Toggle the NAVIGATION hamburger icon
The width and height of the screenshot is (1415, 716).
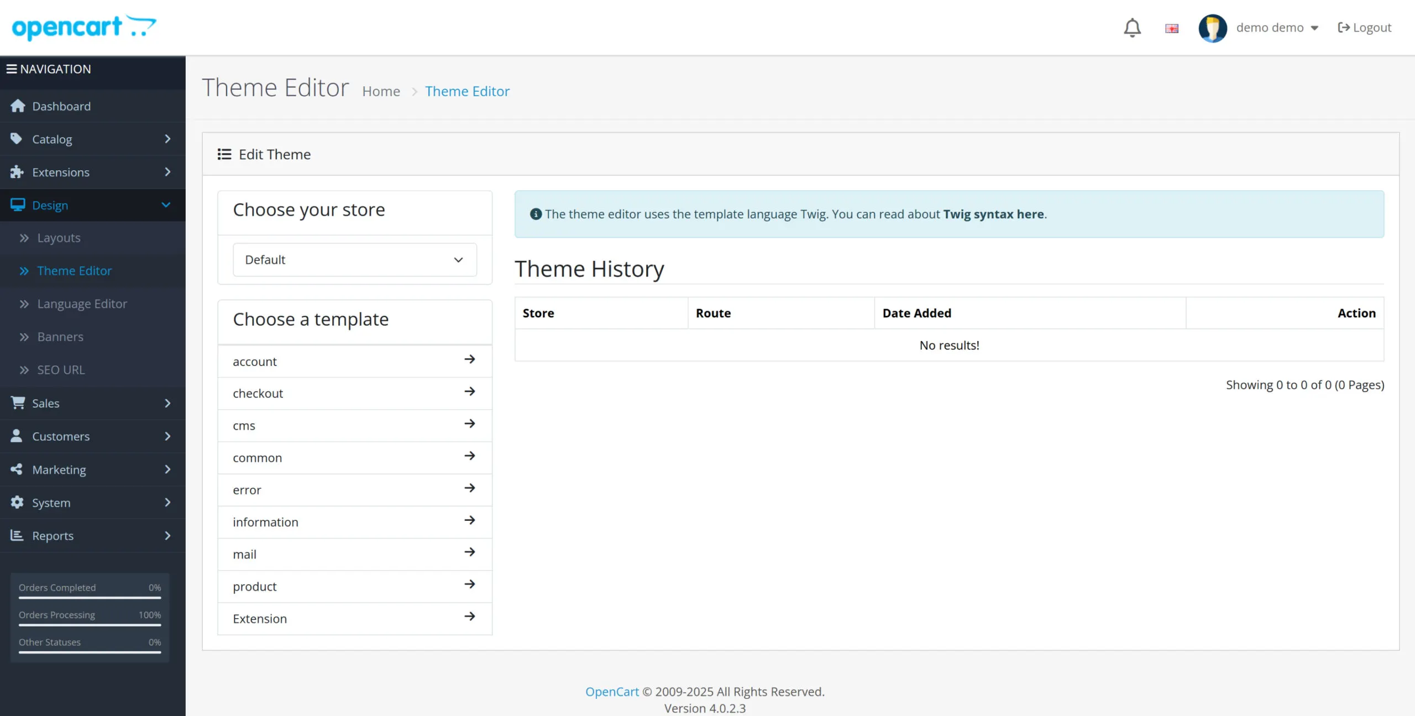click(x=13, y=69)
